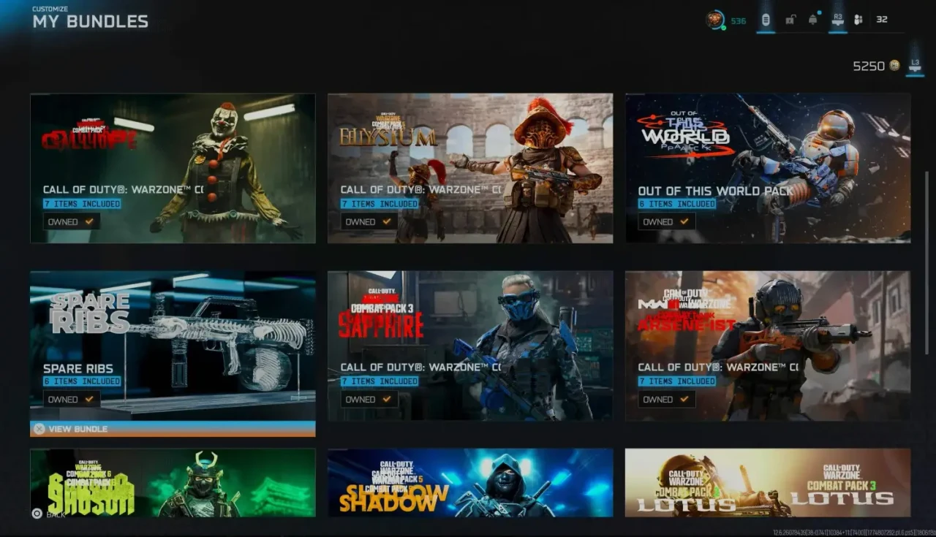Click the "SPARE RIBS" bundle name text
936x537 pixels.
click(x=78, y=368)
